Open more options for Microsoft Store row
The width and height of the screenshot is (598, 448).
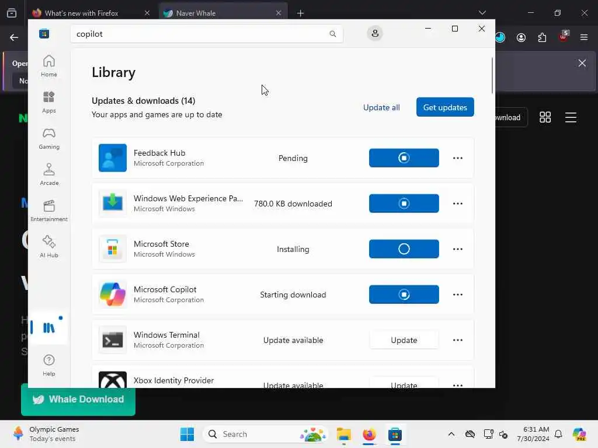pos(458,249)
